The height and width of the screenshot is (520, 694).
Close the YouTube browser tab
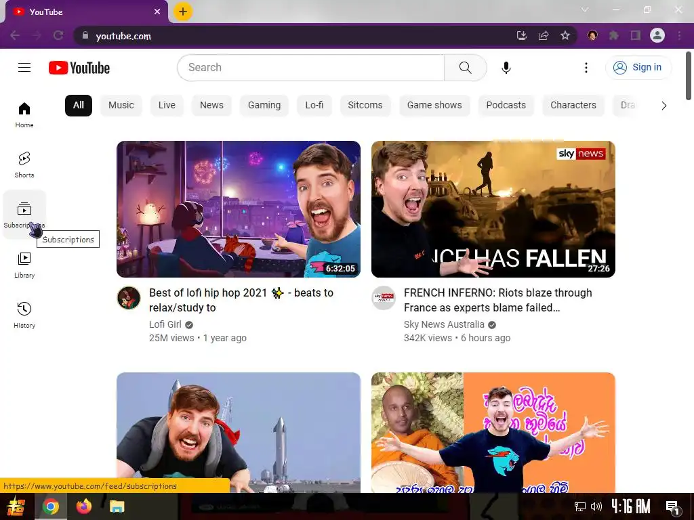157,12
